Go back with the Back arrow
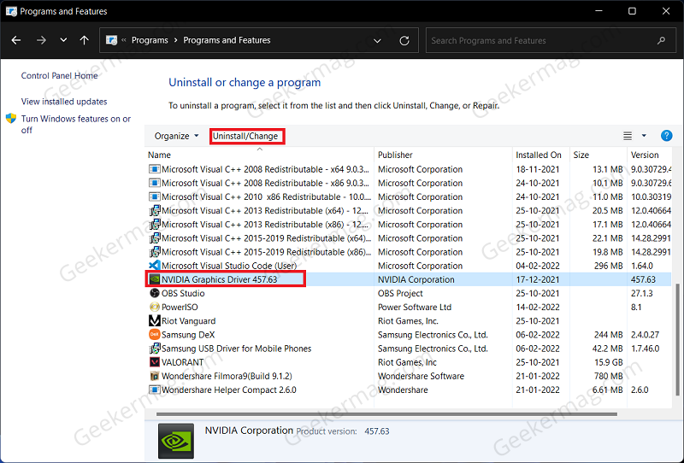 (x=16, y=40)
